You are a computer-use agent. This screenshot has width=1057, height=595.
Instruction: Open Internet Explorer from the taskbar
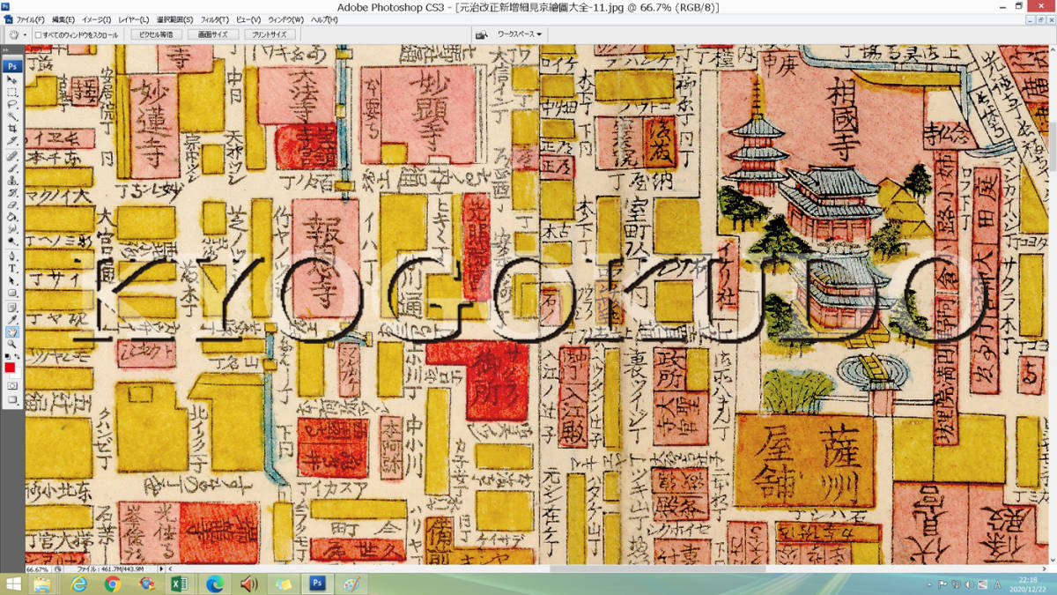click(79, 584)
